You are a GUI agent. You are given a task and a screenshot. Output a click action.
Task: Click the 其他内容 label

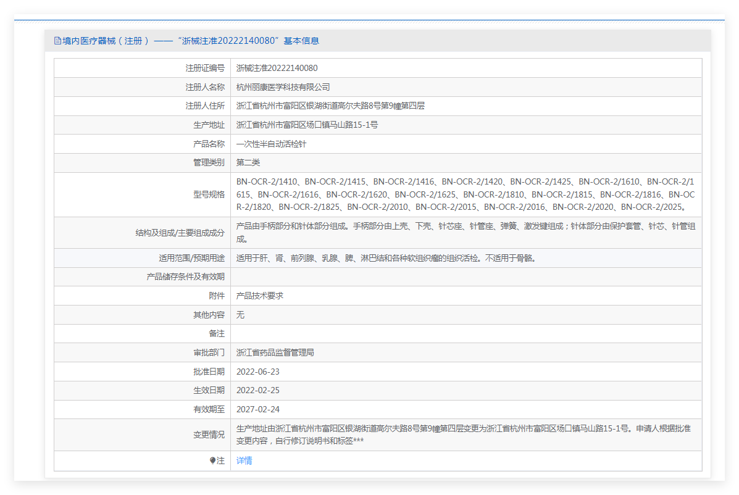coord(209,315)
